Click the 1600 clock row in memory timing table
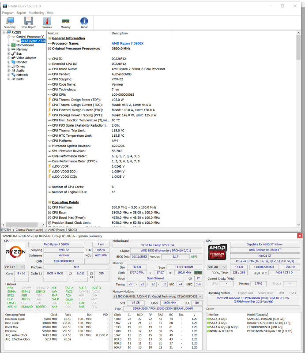This screenshot has height=353, width=305. click(157, 319)
